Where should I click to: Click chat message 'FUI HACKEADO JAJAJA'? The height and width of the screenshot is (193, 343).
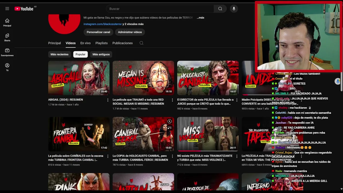click(306, 94)
